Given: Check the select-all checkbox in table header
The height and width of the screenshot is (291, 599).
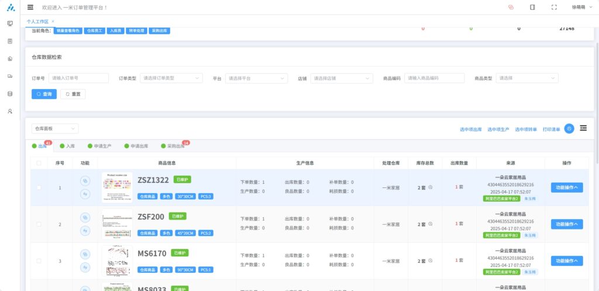Looking at the screenshot, I should pyautogui.click(x=39, y=163).
